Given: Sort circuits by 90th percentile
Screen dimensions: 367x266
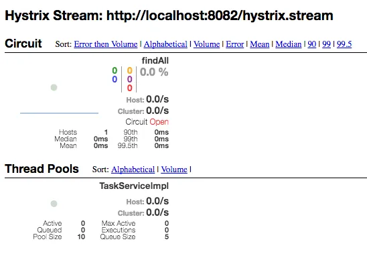Looking at the screenshot, I should coord(312,44).
